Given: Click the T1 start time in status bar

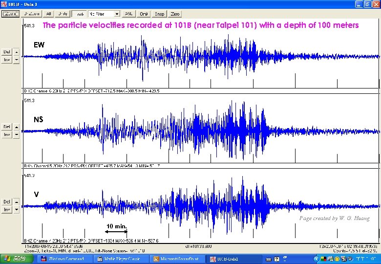Looking at the screenshot, I should [x=53, y=246].
